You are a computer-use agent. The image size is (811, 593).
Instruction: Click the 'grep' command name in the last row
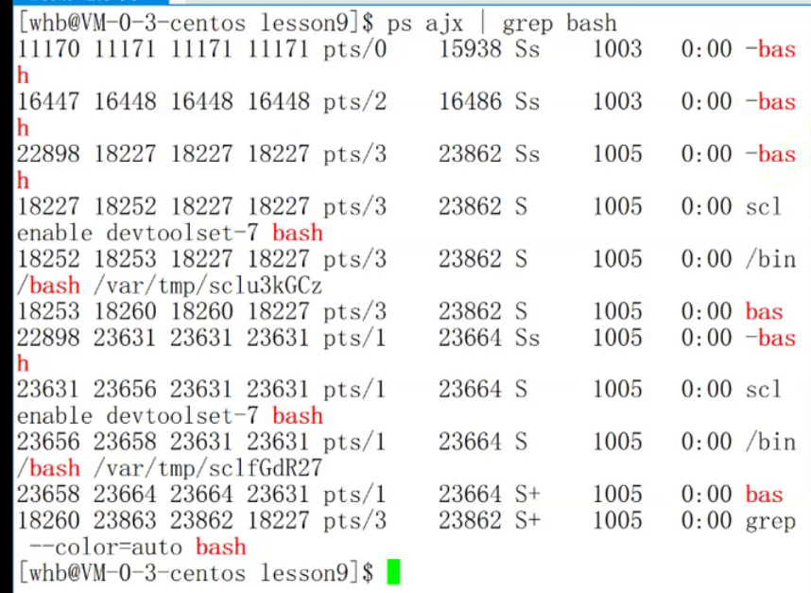point(770,522)
